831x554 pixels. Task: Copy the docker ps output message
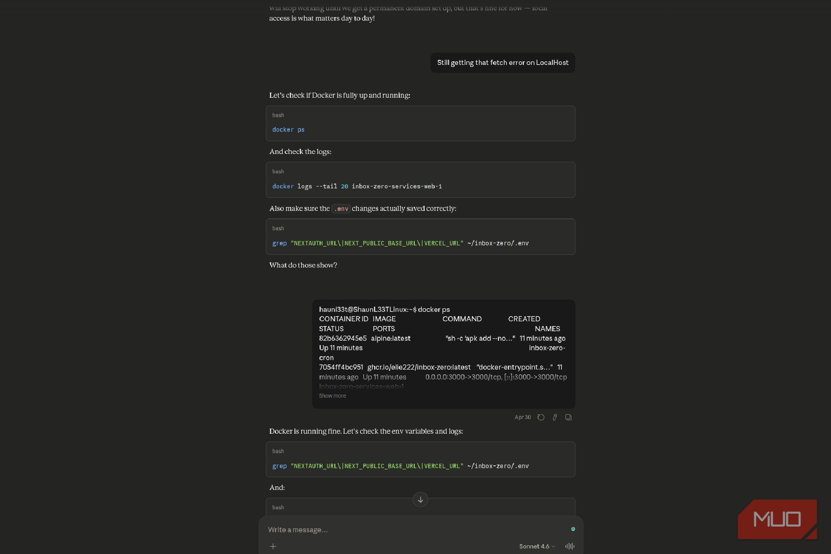click(x=568, y=417)
